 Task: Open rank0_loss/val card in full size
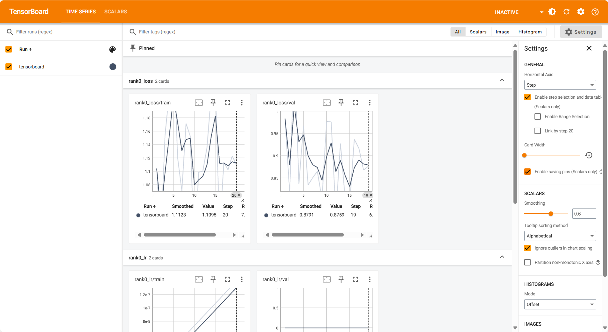(355, 102)
